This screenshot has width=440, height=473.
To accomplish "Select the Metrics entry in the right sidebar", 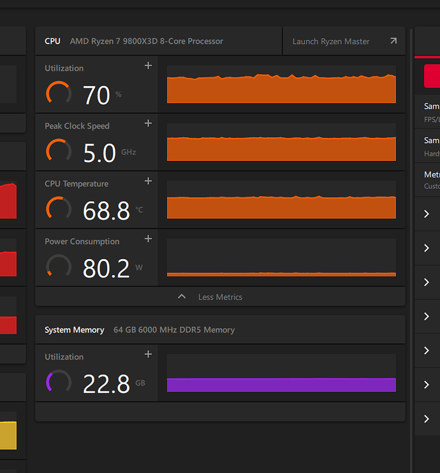I will click(x=432, y=179).
